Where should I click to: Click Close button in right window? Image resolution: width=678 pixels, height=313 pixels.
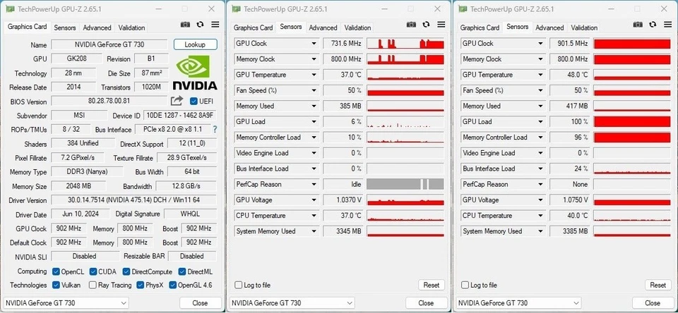pos(653,303)
